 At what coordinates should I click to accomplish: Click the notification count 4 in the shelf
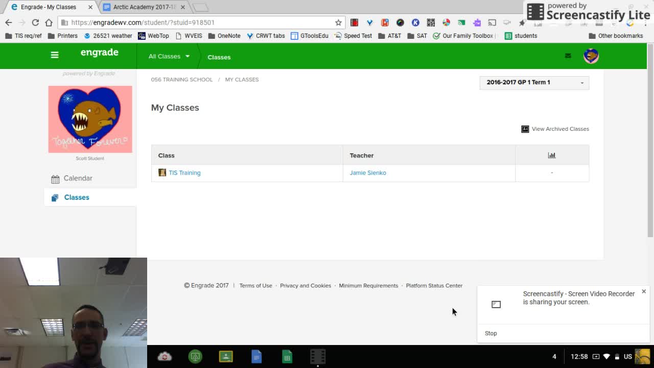point(554,356)
